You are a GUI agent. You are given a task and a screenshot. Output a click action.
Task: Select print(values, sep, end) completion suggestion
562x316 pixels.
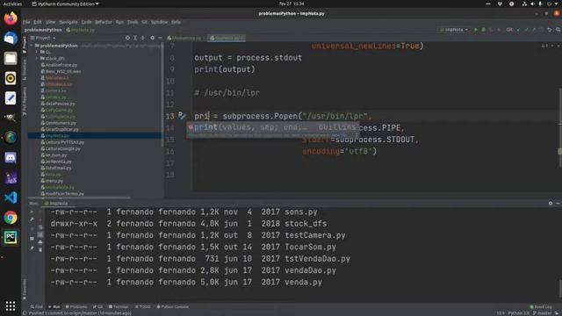pyautogui.click(x=272, y=127)
